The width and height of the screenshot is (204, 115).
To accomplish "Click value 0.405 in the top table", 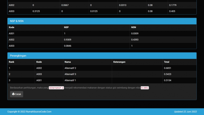I will (x=172, y=11).
